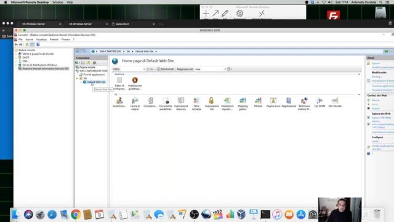
Task: Click Binding link in Azioni panel
Action: (377, 76)
